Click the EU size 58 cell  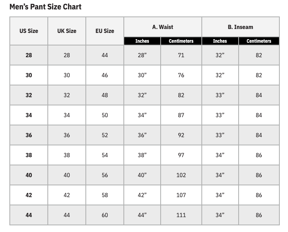[105, 195]
